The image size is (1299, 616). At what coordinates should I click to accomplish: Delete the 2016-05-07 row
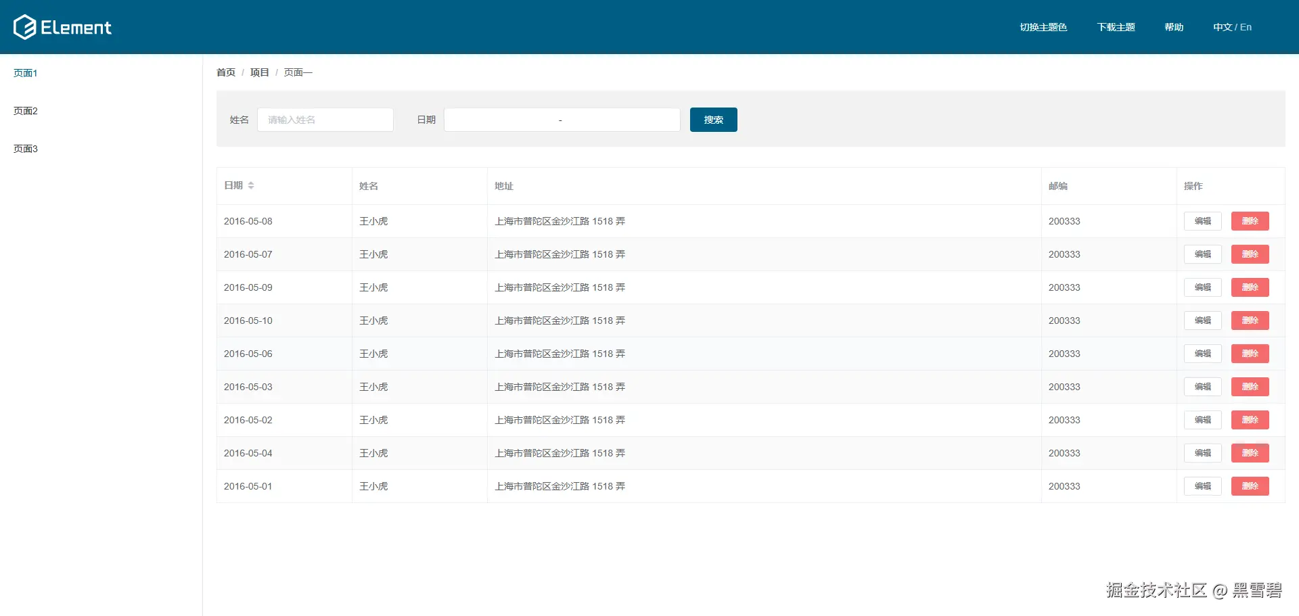(x=1250, y=254)
